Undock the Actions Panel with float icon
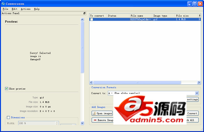The image size is (204, 132). pyautogui.click(x=84, y=13)
